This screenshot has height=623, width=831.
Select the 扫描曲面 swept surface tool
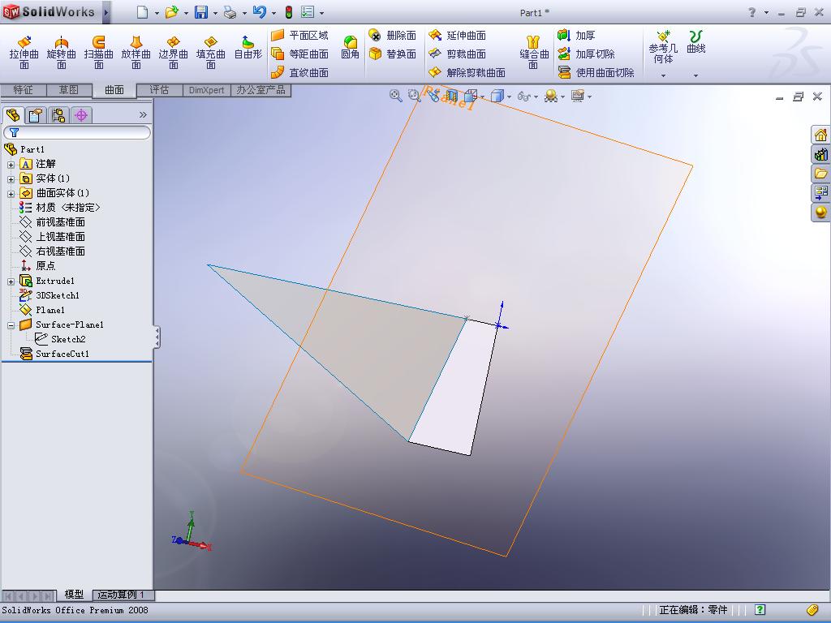pos(98,52)
